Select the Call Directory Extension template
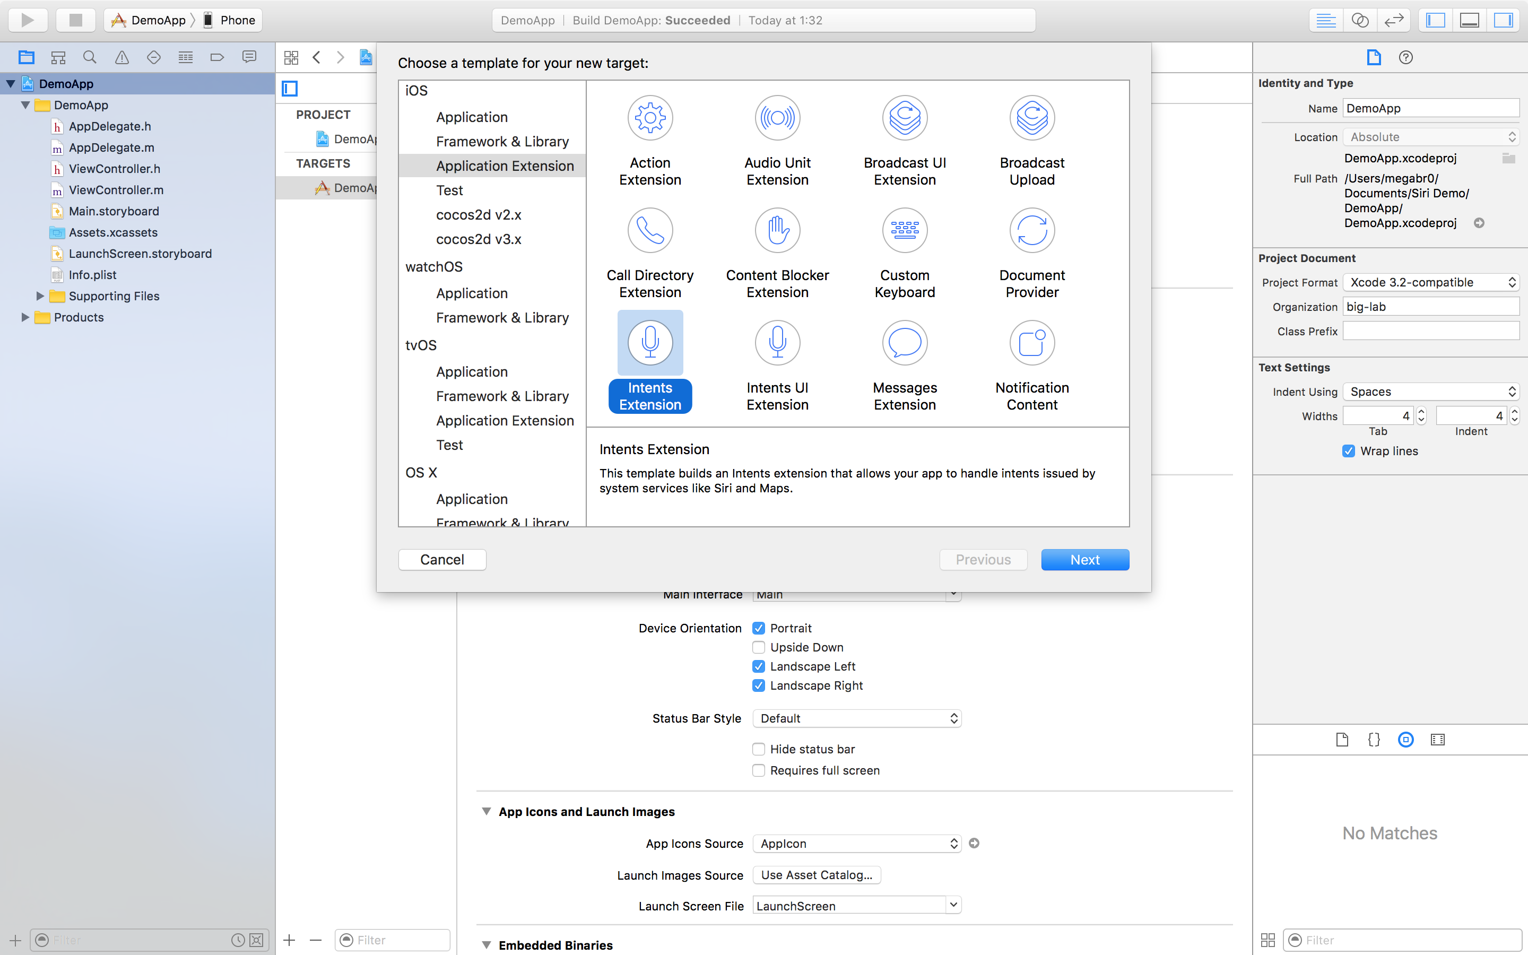 tap(650, 253)
